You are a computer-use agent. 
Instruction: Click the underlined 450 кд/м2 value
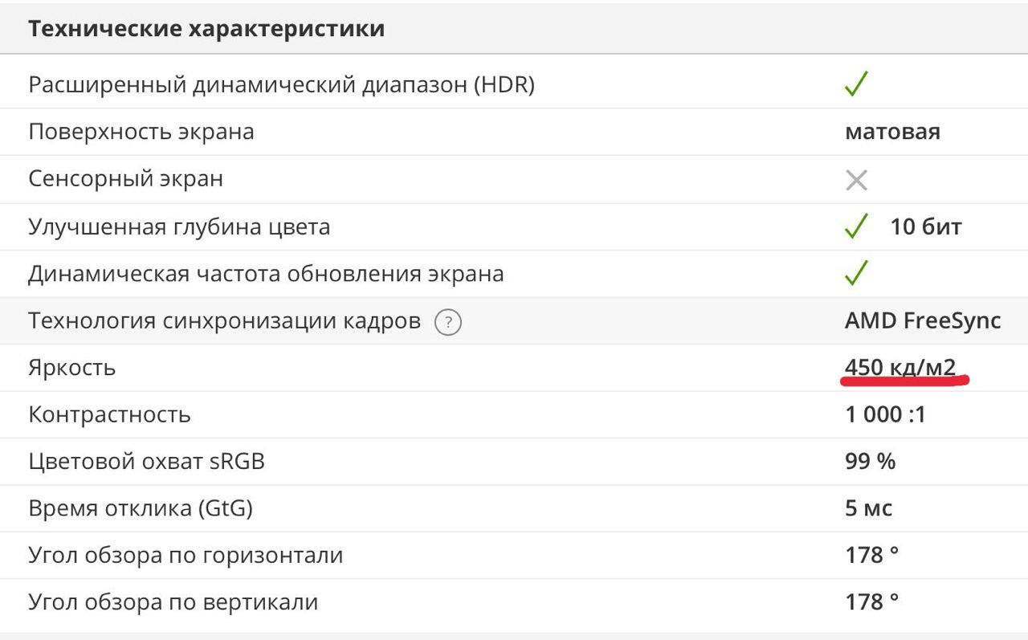[x=900, y=368]
